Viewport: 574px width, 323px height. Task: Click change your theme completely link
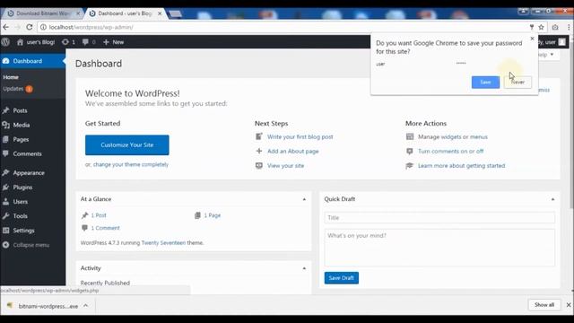click(x=131, y=165)
